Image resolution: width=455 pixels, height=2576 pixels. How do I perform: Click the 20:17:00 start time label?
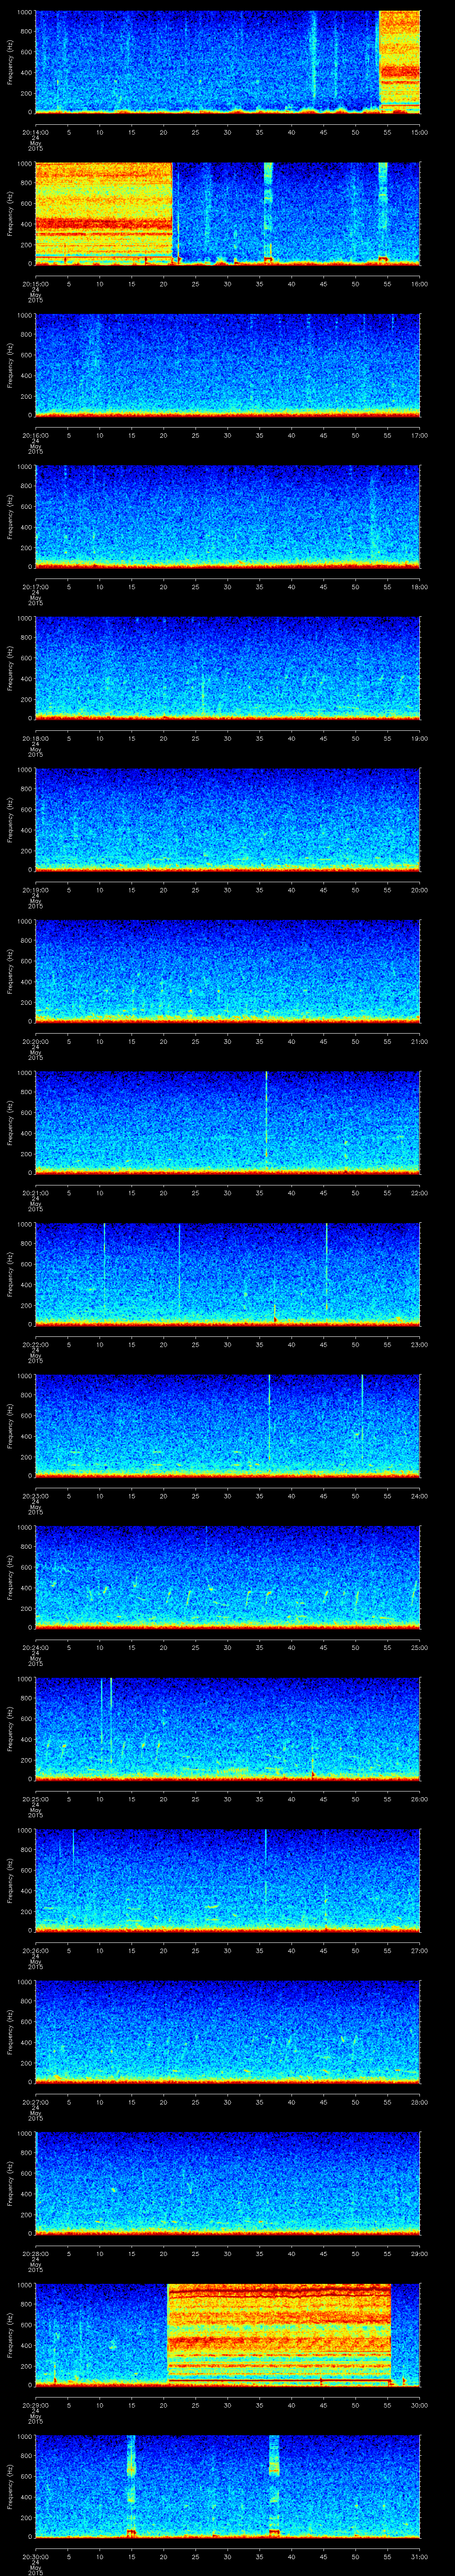tap(35, 587)
